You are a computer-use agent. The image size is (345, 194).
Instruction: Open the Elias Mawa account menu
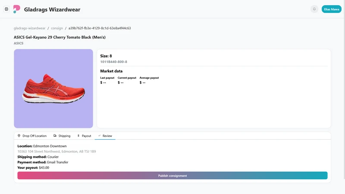pyautogui.click(x=331, y=9)
